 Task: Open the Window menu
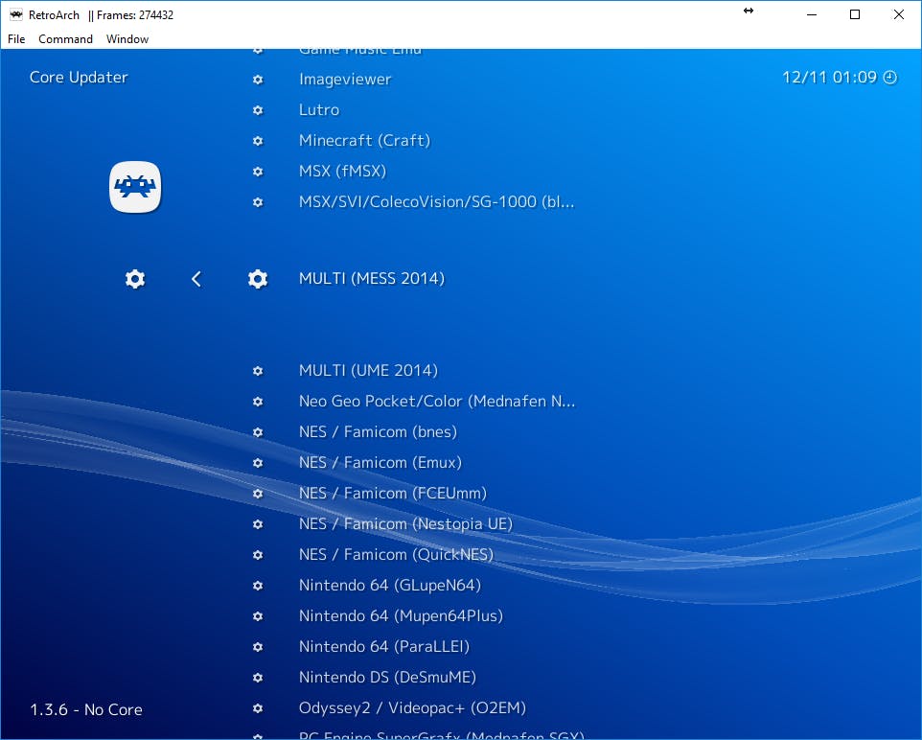[127, 39]
